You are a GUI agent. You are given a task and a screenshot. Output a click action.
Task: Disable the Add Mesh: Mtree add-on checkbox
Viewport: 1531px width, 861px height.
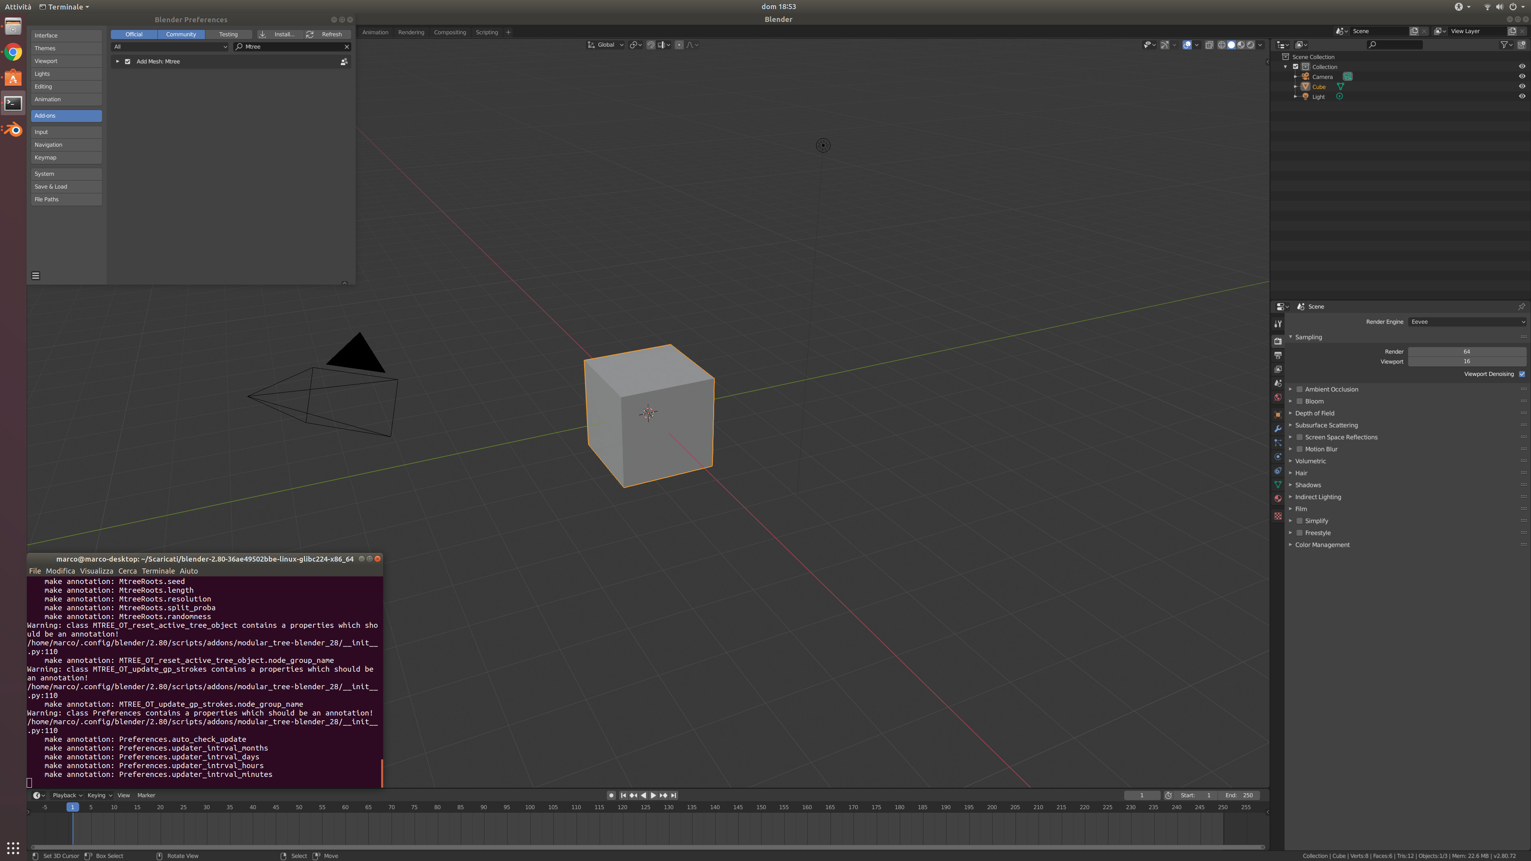pos(127,61)
